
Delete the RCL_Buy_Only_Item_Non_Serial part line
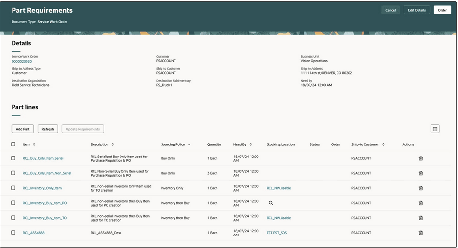pos(420,173)
